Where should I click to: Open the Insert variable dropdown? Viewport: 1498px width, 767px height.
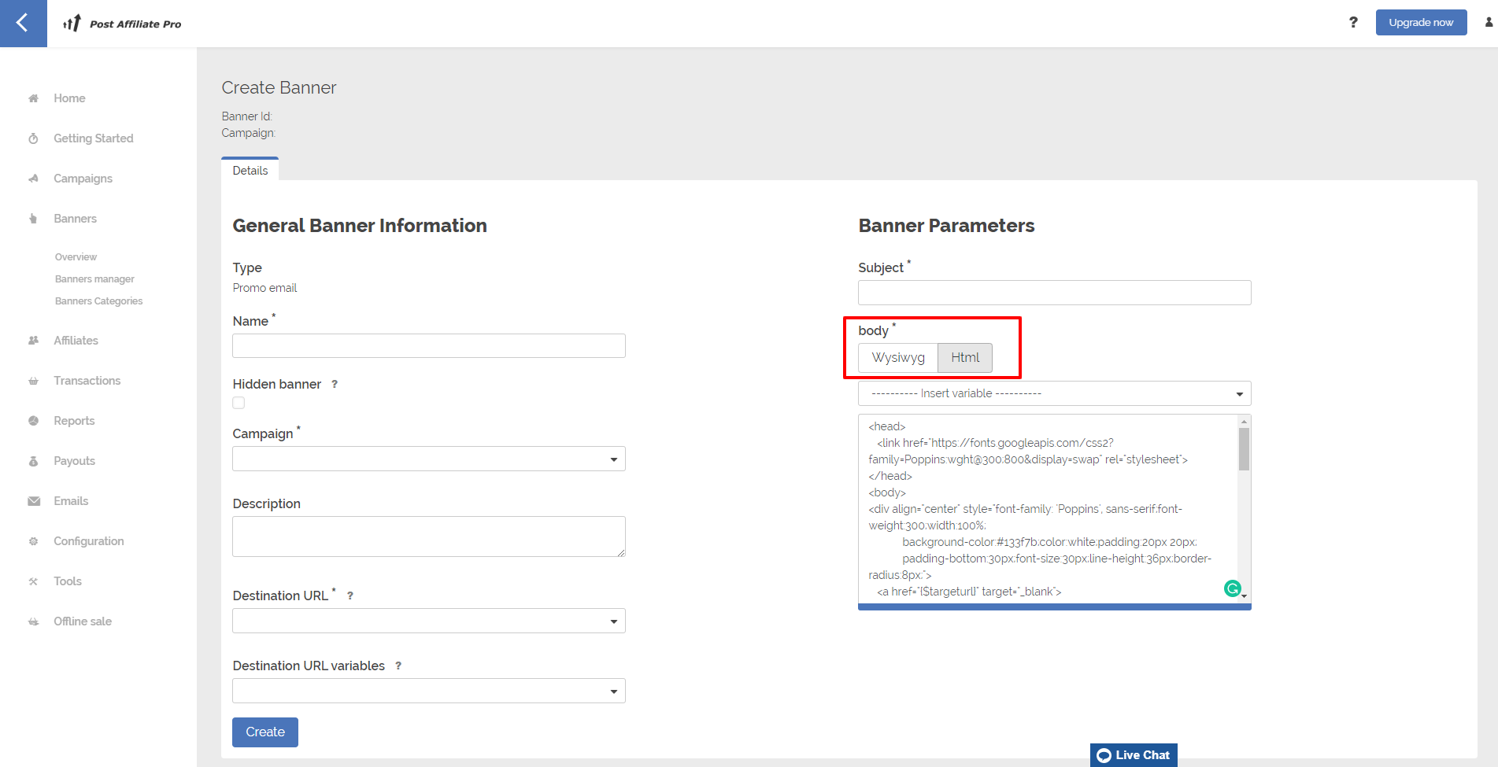click(1054, 393)
